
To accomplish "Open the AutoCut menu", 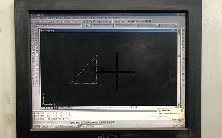I will pos(124,18).
